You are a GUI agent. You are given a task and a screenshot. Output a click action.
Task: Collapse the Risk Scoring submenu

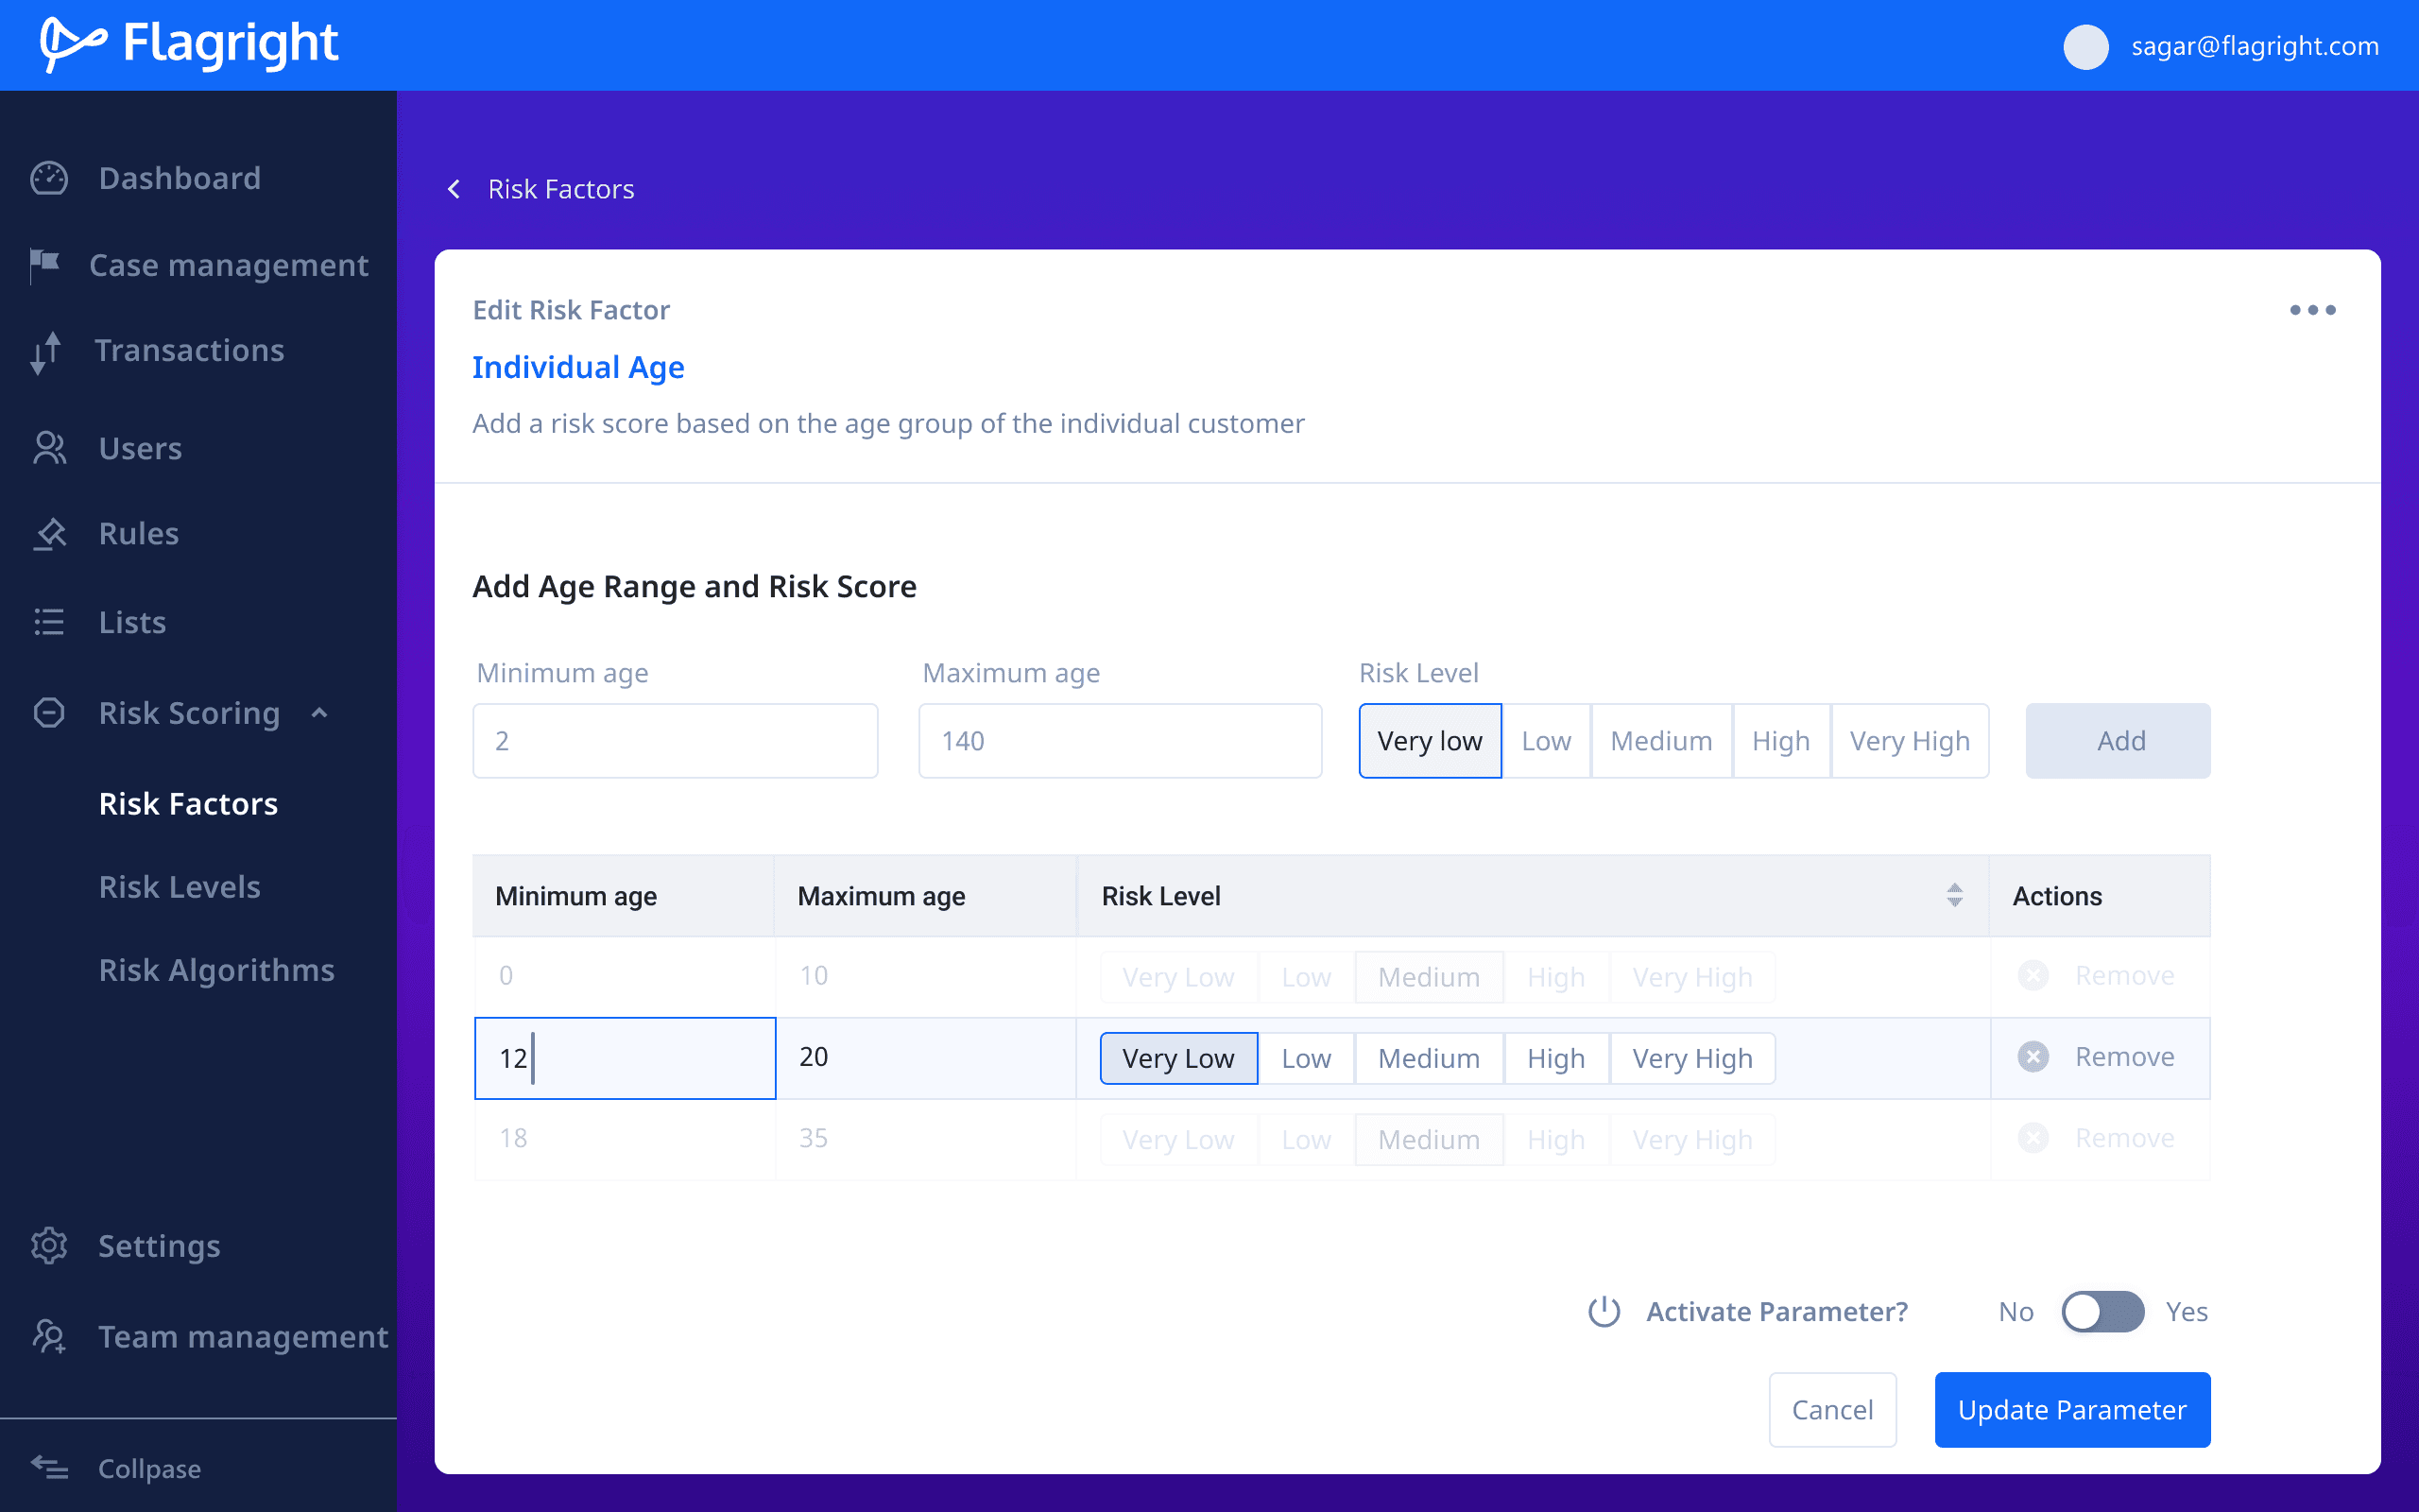click(320, 713)
